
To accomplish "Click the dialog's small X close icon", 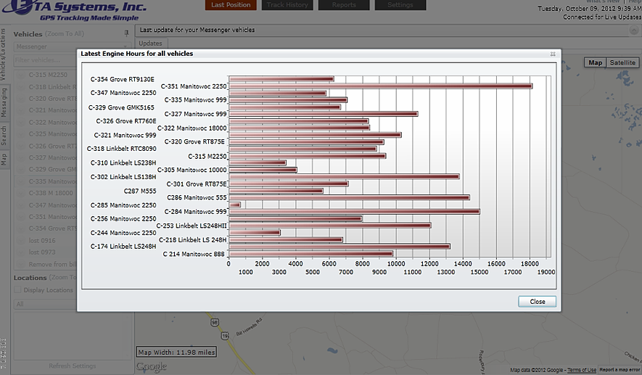I will (553, 54).
